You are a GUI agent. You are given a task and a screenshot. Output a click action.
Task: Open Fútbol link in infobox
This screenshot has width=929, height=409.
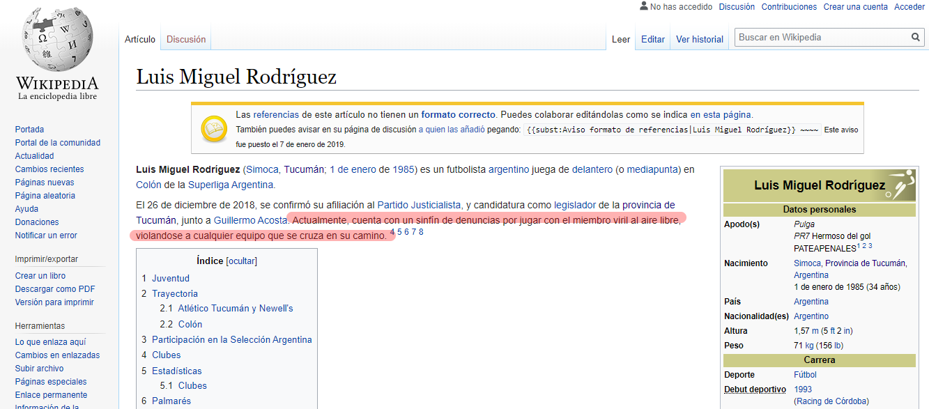(x=805, y=375)
